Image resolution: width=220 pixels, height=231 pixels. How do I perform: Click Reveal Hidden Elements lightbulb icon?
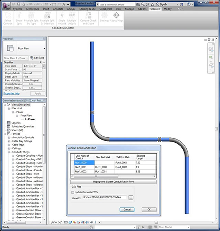(96, 222)
